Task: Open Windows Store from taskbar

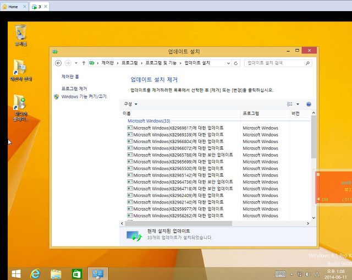Action: pyautogui.click(x=77, y=274)
